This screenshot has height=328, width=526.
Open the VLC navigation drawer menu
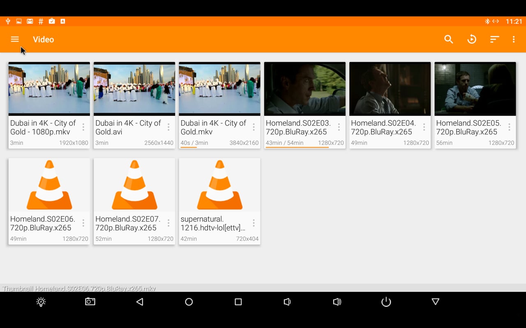tap(15, 39)
